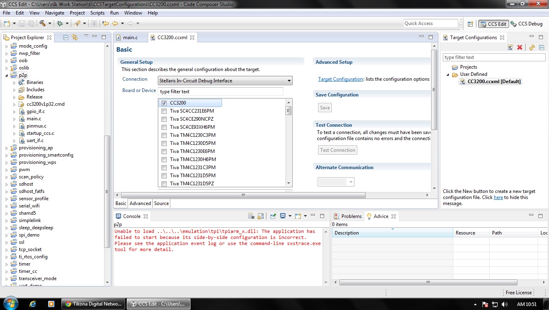549x310 pixels.
Task: Click the flashlight Search toolbar icon
Action: pos(77,23)
